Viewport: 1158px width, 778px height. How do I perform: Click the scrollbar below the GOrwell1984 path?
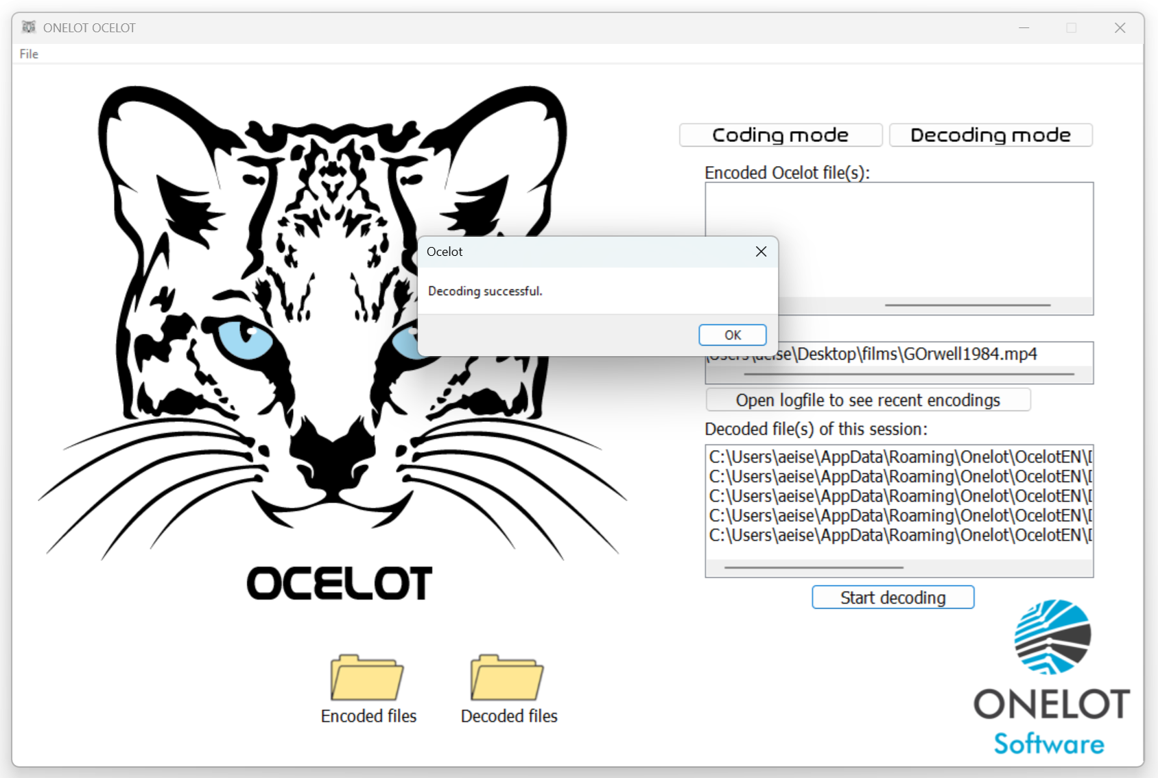pyautogui.click(x=910, y=375)
